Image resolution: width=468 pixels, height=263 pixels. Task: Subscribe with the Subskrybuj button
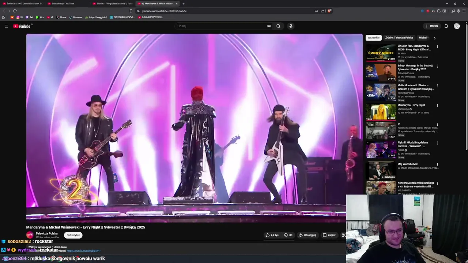(73, 235)
